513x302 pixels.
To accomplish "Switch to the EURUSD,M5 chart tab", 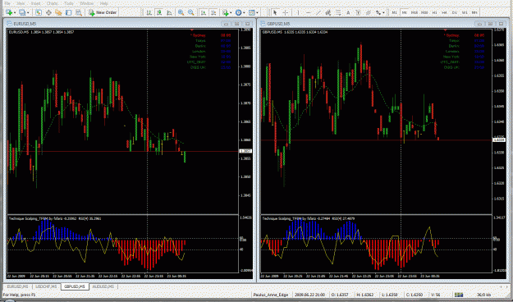I will [18, 286].
